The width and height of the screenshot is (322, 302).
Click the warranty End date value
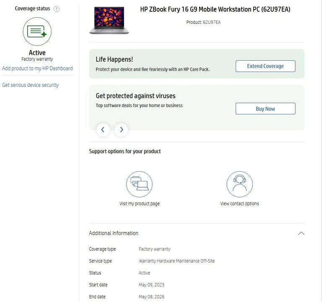pos(151,297)
